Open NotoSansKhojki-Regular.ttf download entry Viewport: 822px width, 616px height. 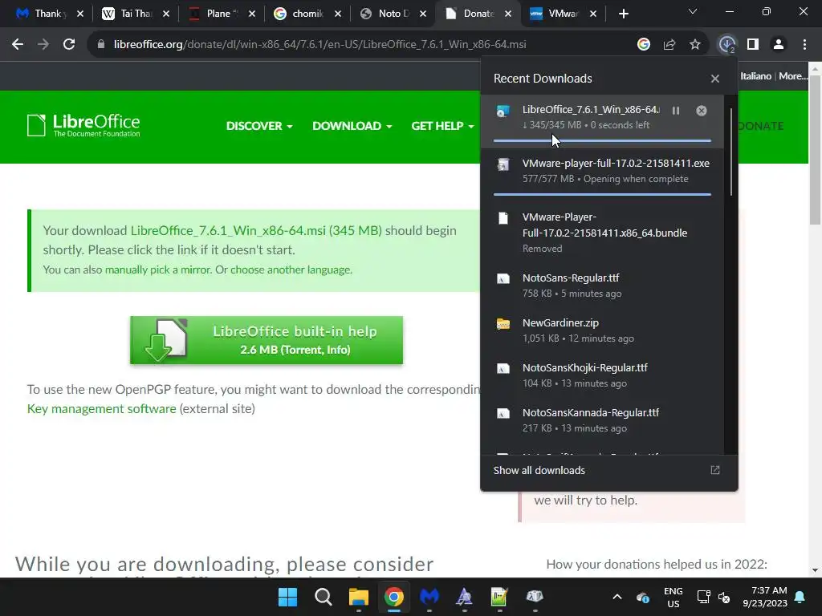pyautogui.click(x=602, y=375)
